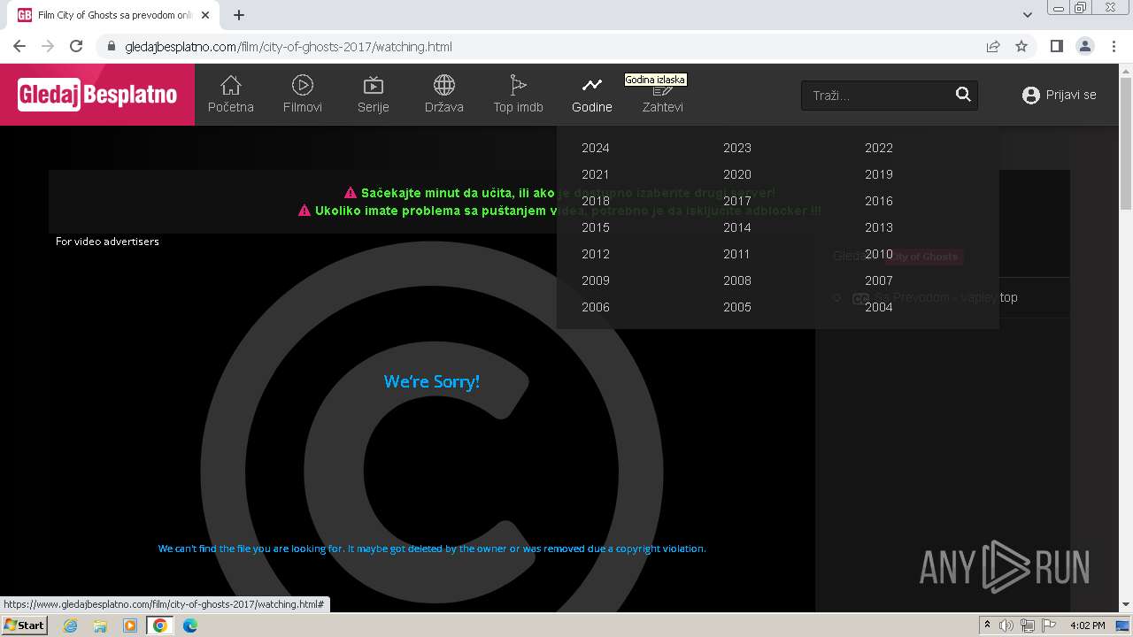The image size is (1133, 637).
Task: Open File Explorer from taskbar
Action: (100, 625)
